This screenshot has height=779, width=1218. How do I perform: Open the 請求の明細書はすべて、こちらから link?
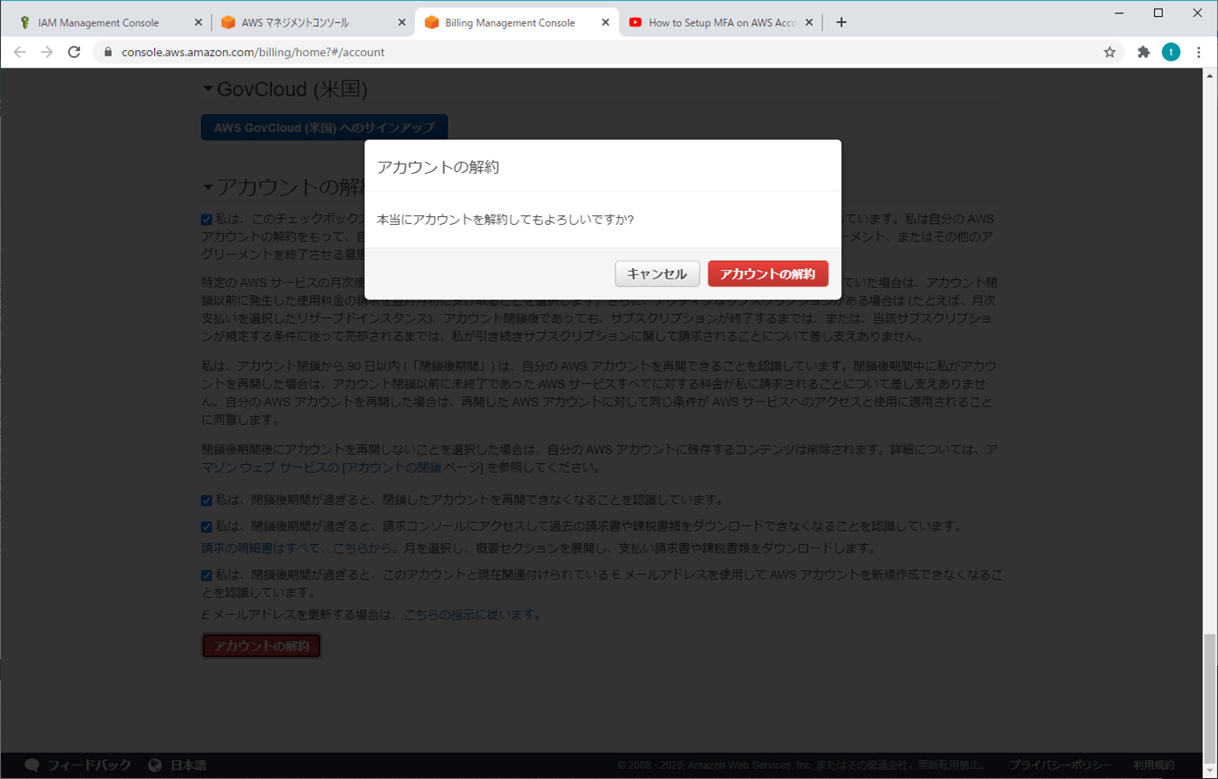297,548
